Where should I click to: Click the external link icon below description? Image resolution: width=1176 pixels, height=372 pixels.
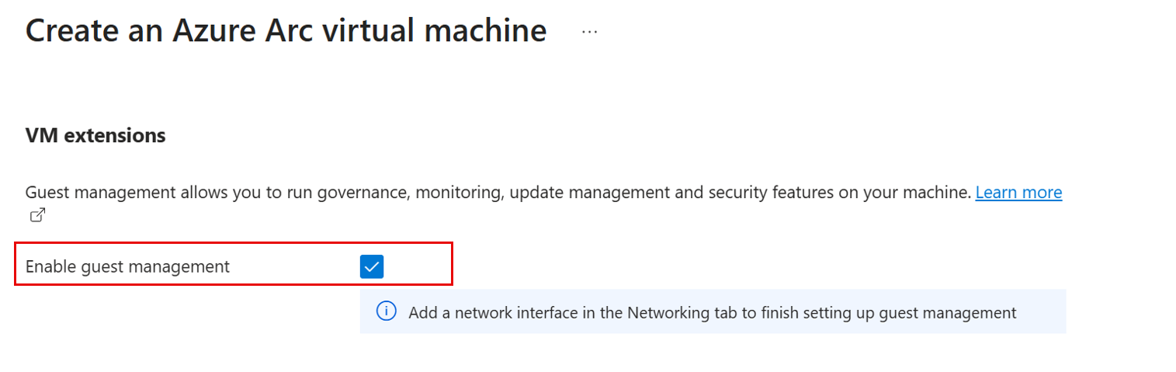37,215
